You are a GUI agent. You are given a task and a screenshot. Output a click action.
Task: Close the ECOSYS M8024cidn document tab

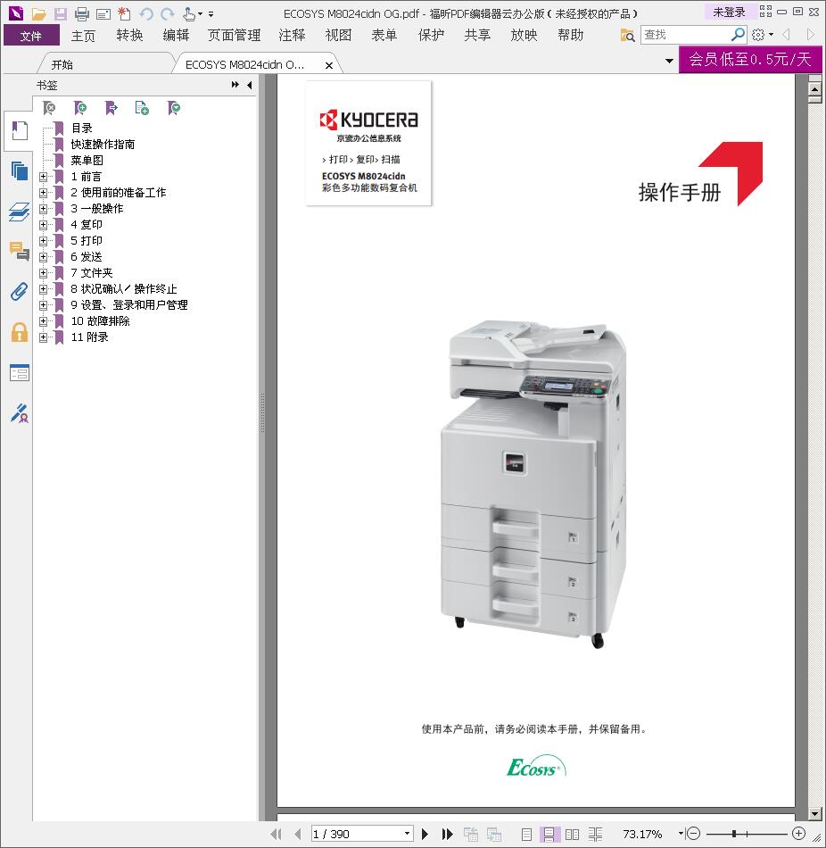tap(328, 65)
